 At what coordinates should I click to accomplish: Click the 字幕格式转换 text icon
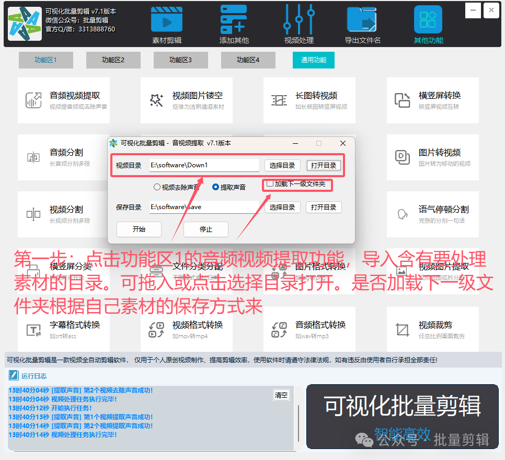33,330
